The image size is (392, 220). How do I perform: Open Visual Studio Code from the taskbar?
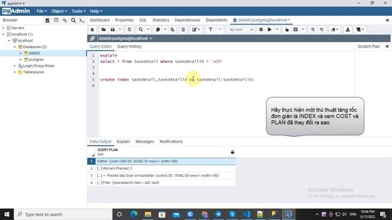tap(246, 215)
